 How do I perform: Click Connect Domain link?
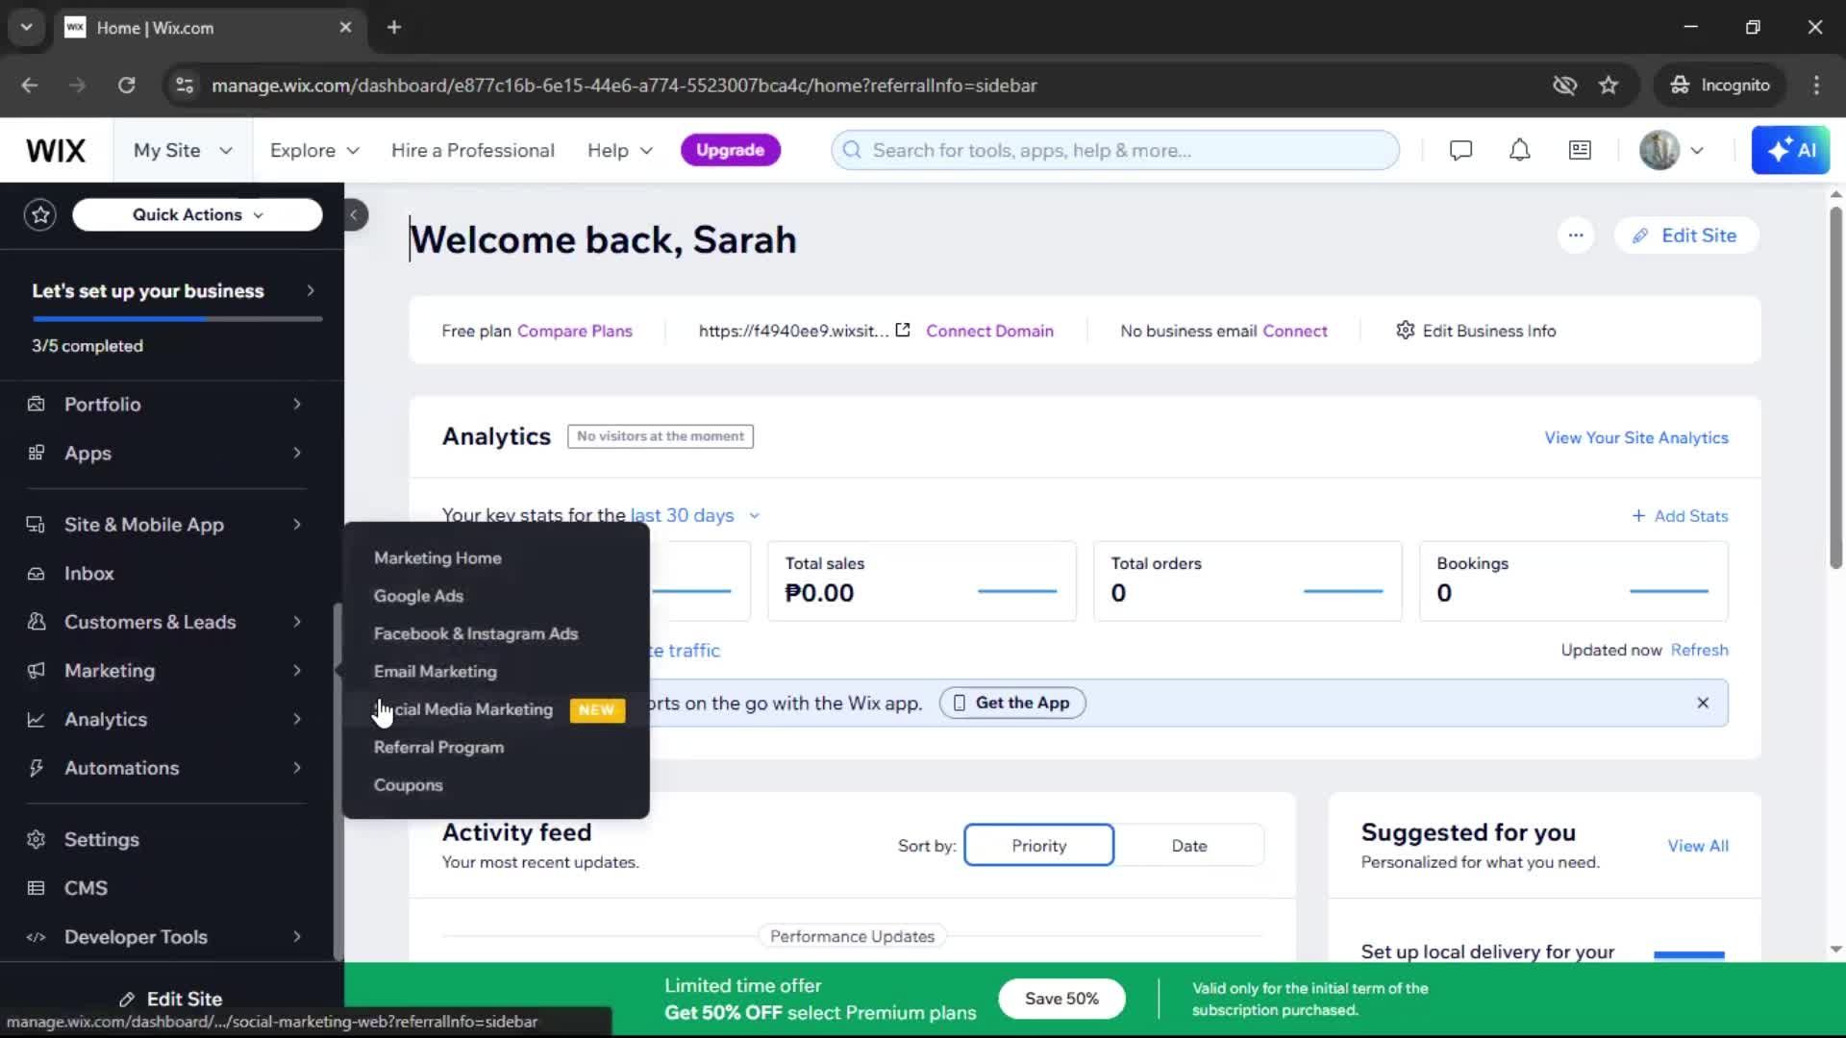pyautogui.click(x=989, y=331)
